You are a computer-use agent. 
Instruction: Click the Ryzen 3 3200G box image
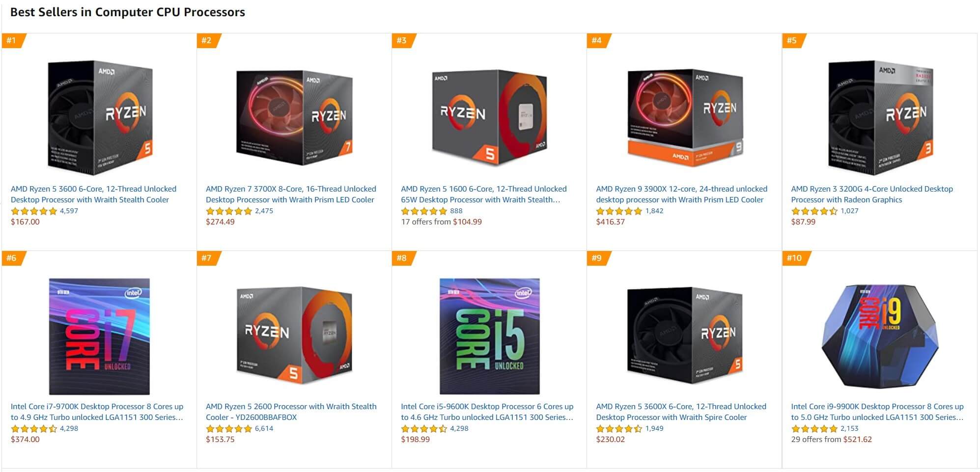[x=880, y=117]
